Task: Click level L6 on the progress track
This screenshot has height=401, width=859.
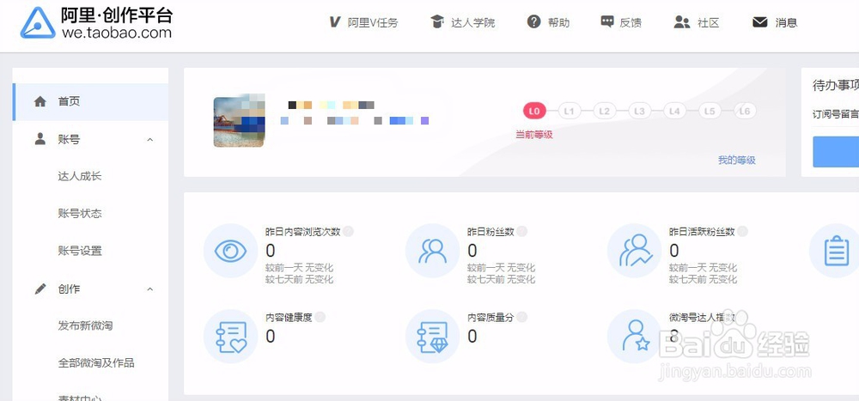Action: (745, 112)
